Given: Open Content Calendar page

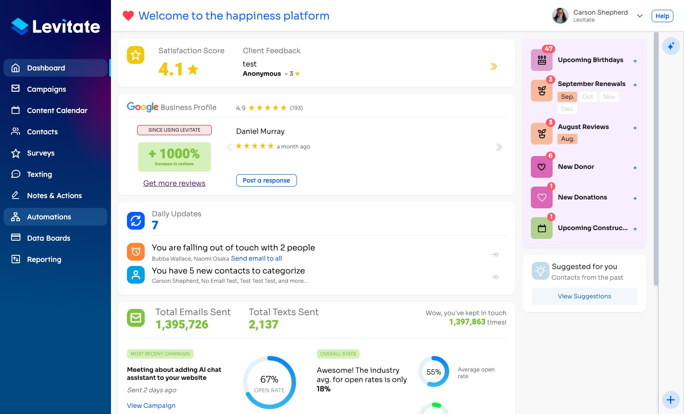Looking at the screenshot, I should click(55, 110).
